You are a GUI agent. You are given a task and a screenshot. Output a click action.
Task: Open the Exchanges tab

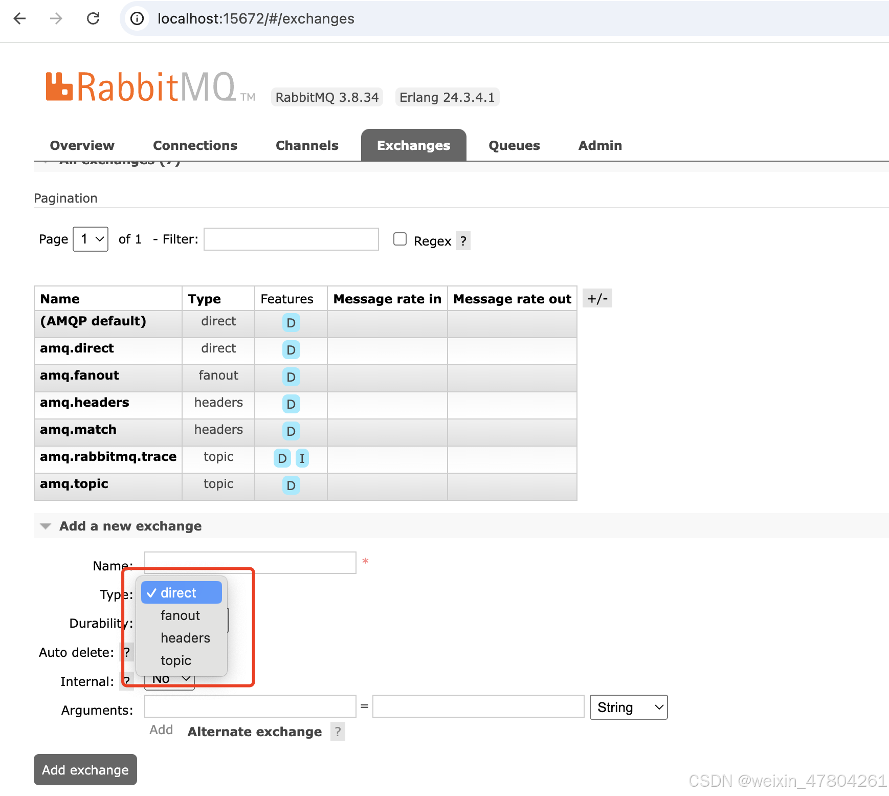[x=413, y=145]
